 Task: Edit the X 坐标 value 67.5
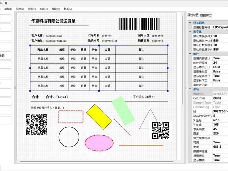pos(220,120)
